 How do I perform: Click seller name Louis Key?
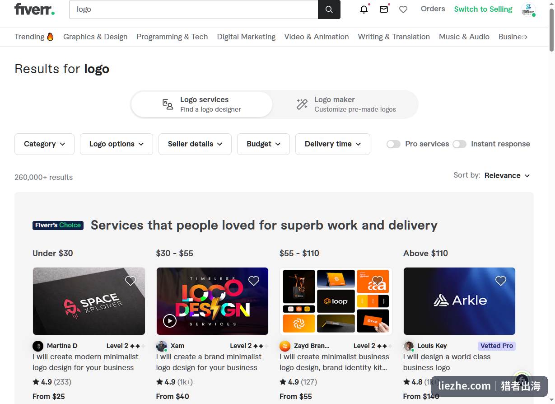[432, 346]
